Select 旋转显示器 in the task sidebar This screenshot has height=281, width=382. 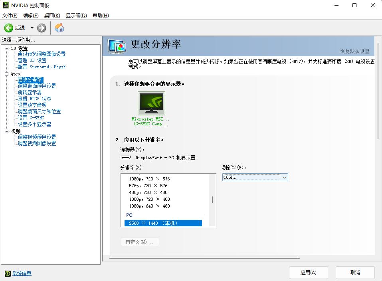tap(30, 92)
